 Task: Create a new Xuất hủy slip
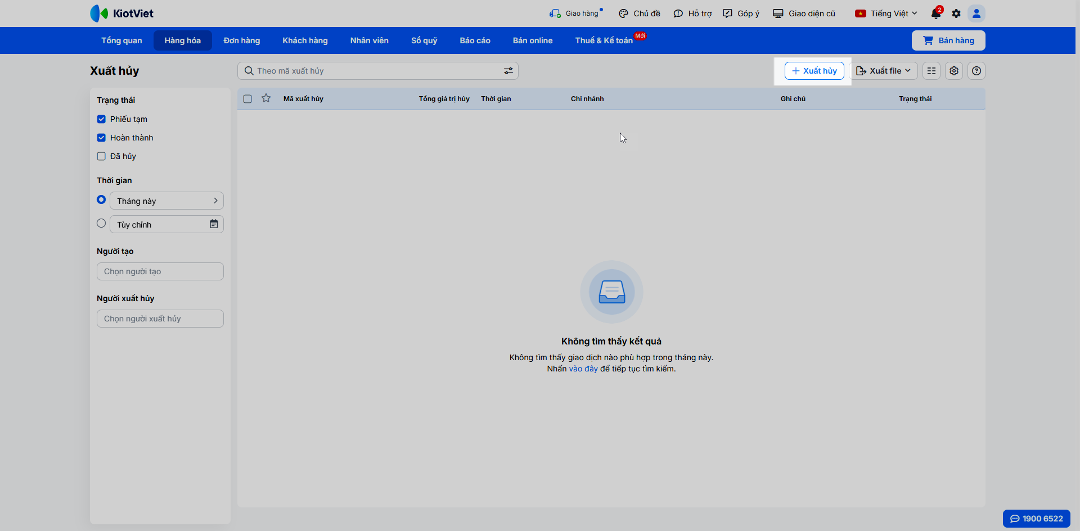click(x=814, y=71)
